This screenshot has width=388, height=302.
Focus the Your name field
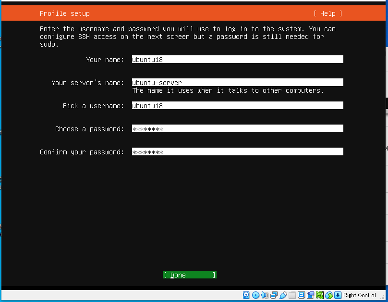pos(237,60)
